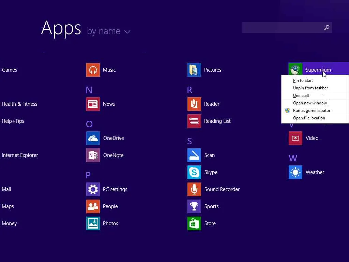This screenshot has height=262, width=349.
Task: Open the Photos app icon
Action: [93, 223]
